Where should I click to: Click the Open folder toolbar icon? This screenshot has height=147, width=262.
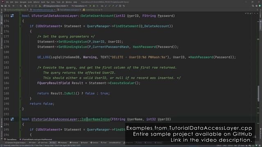pyautogui.click(x=2, y=6)
